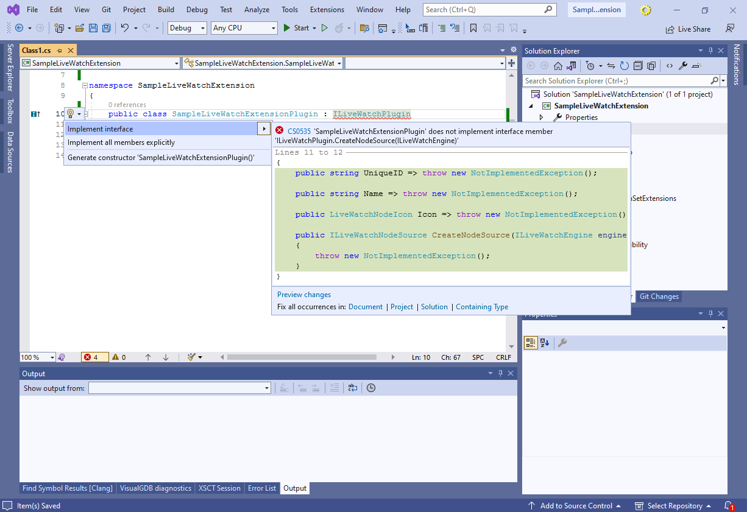Select Implement all members explicitly
Viewport: 747px width, 512px height.
(167, 142)
